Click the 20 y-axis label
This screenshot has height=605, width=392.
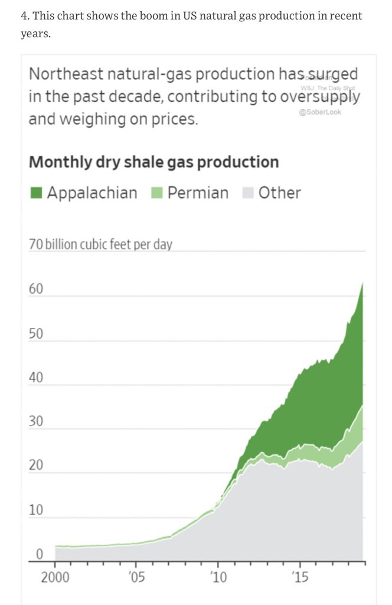[x=36, y=466]
